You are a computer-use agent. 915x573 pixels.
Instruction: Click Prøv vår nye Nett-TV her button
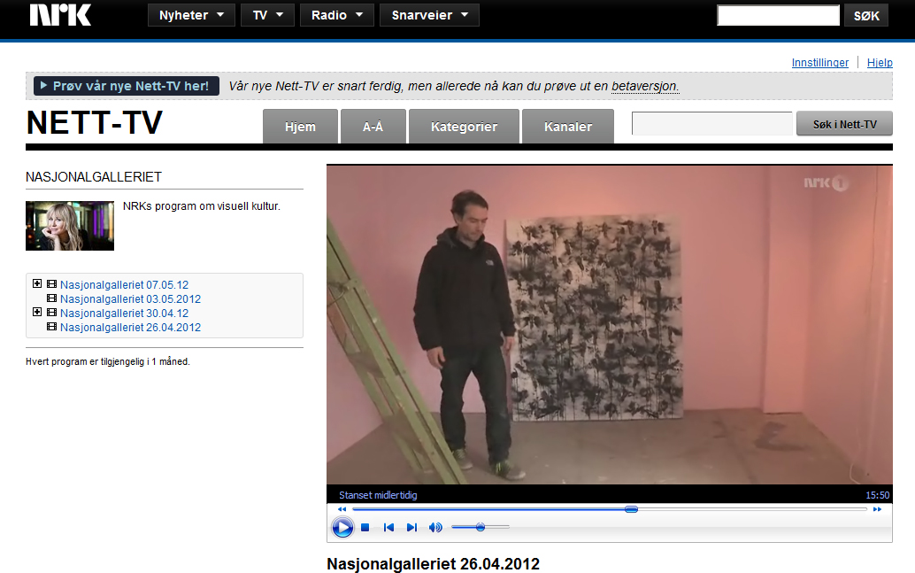point(127,86)
